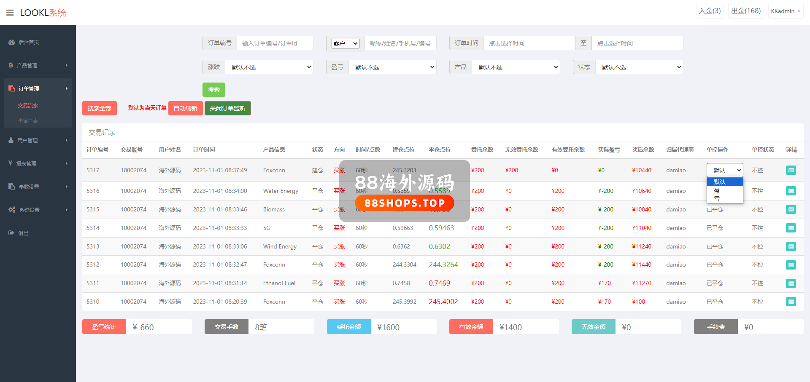Image resolution: width=810 pixels, height=382 pixels.
Task: Click the 退出 logout icon in sidebar
Action: pos(11,233)
